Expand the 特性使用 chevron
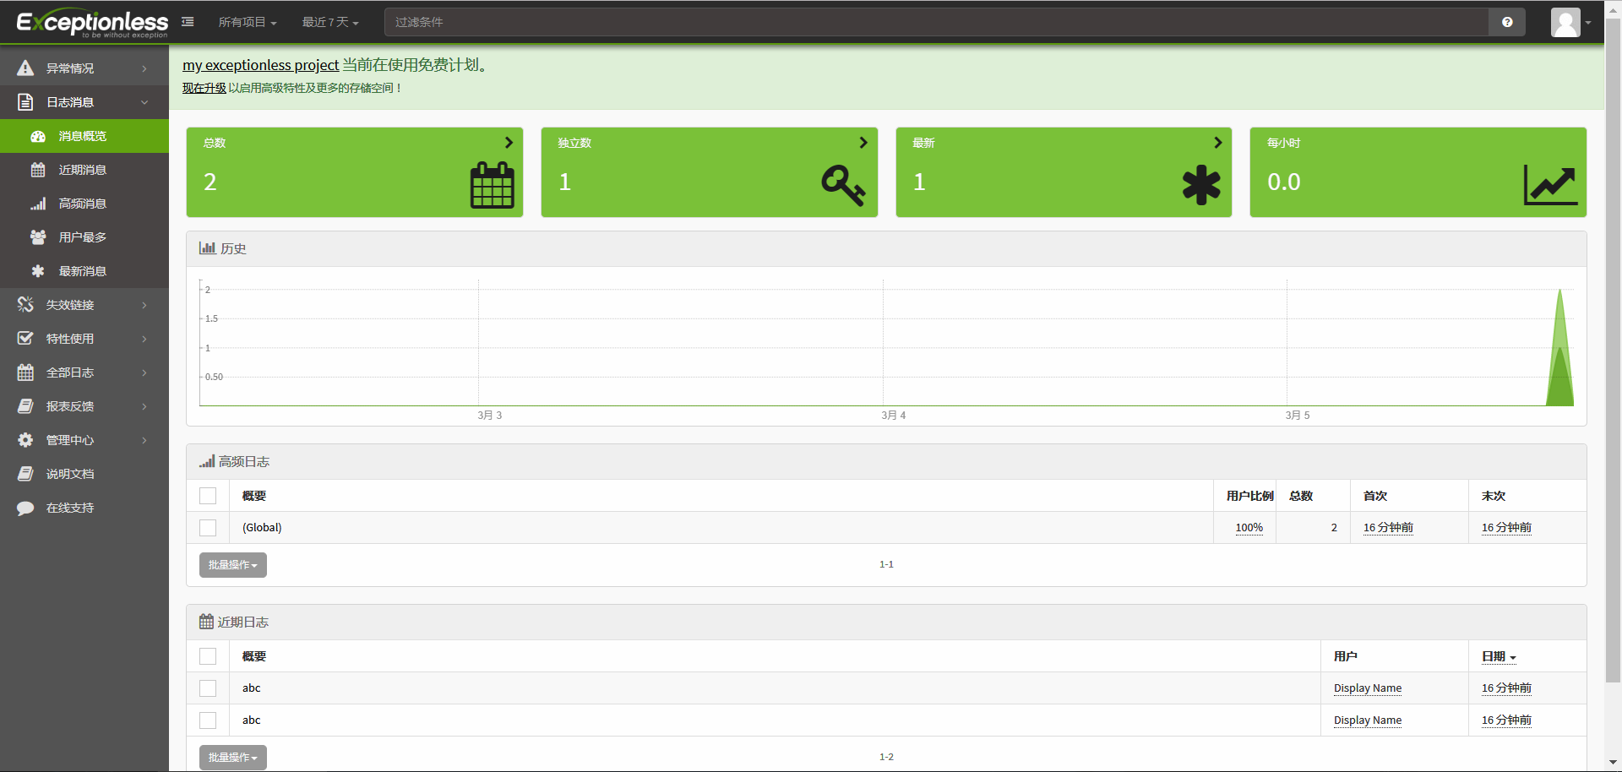This screenshot has width=1622, height=772. tap(144, 339)
